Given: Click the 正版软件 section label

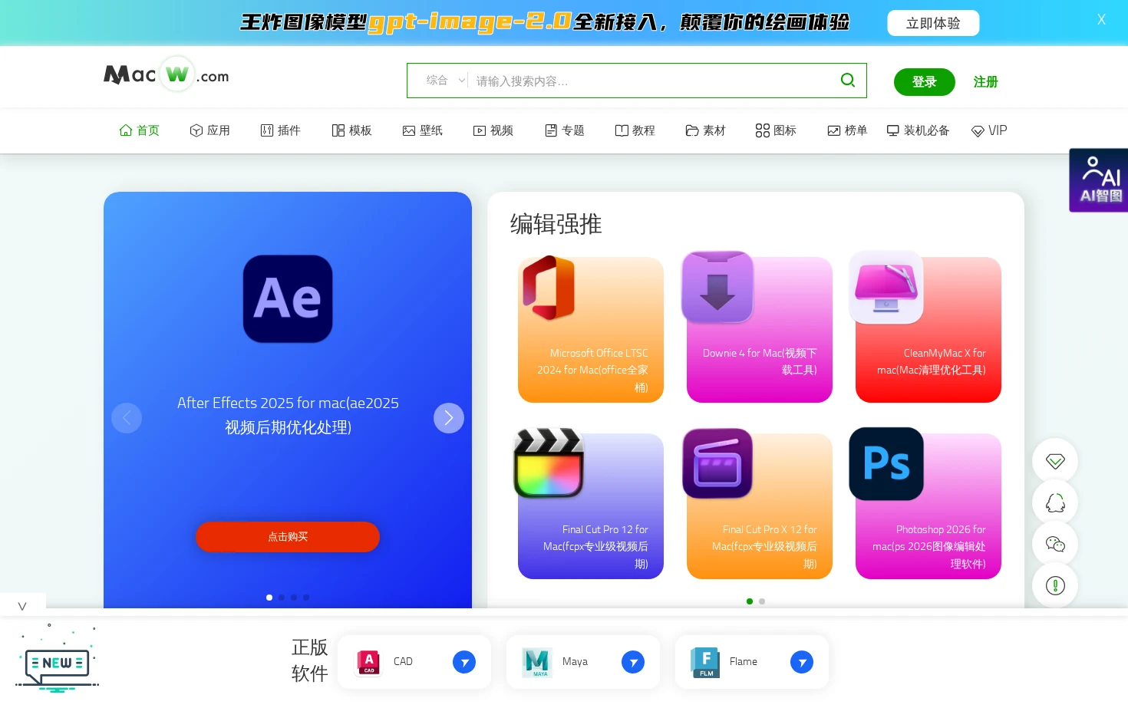Looking at the screenshot, I should [310, 660].
